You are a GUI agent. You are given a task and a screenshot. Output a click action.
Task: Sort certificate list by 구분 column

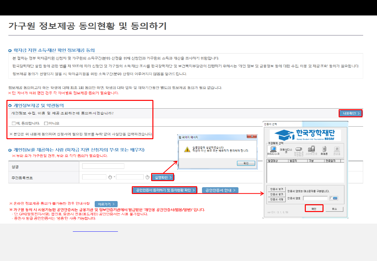pos(316,161)
